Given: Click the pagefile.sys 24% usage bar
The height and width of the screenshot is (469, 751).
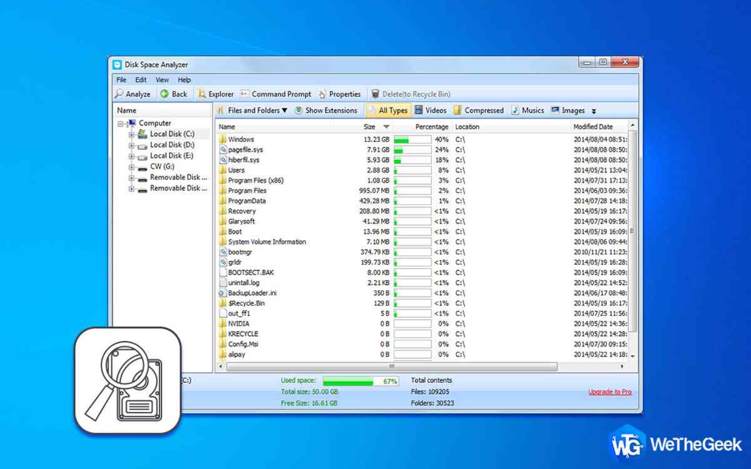Looking at the screenshot, I should 412,150.
